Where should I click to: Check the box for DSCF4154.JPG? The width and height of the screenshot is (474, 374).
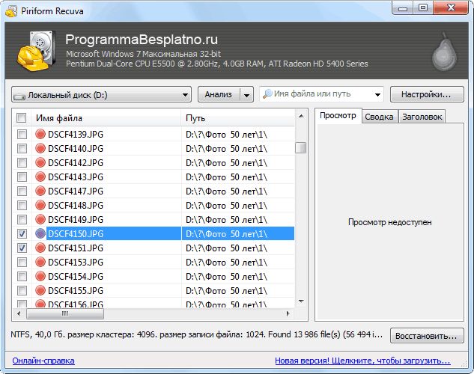click(x=22, y=276)
